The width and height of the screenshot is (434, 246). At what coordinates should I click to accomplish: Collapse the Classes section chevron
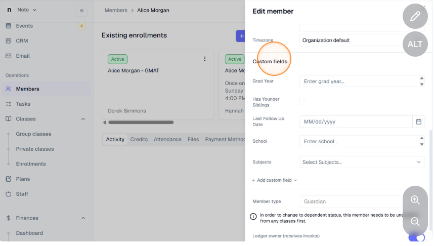(x=83, y=119)
